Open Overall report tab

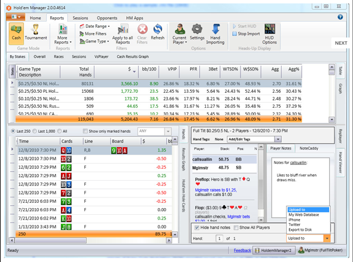pyautogui.click(x=39, y=57)
